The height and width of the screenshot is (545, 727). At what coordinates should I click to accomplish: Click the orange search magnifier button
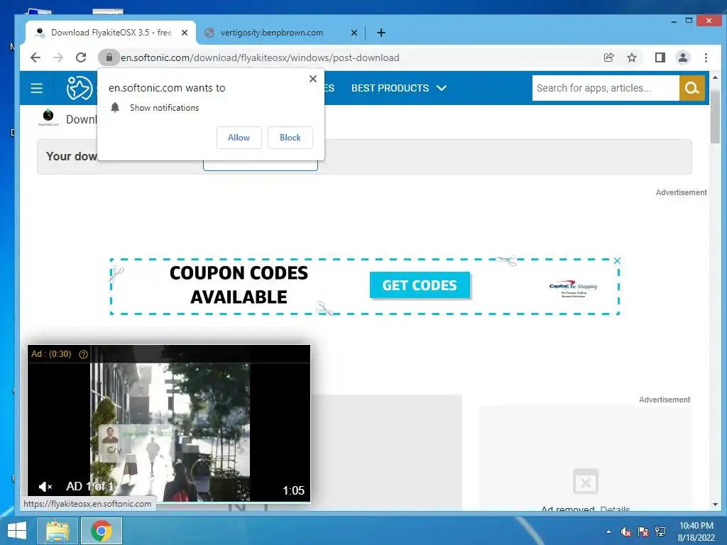click(x=692, y=88)
